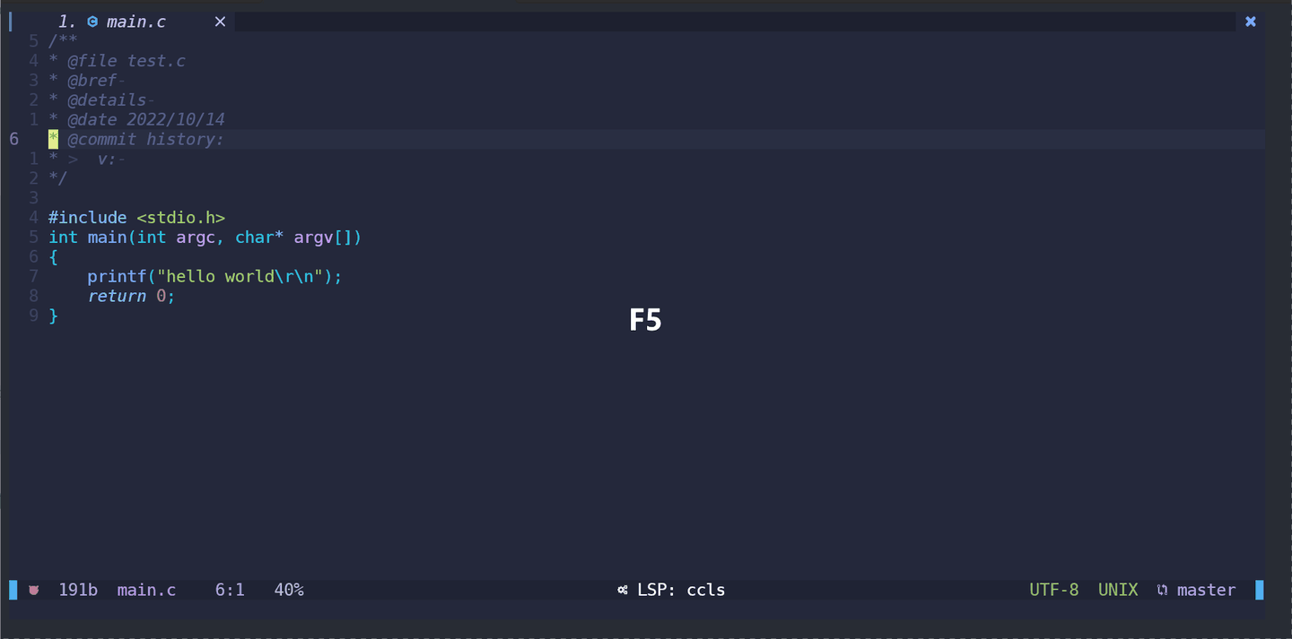Click the 40% scroll progress indicator
The height and width of the screenshot is (639, 1292).
tap(289, 590)
